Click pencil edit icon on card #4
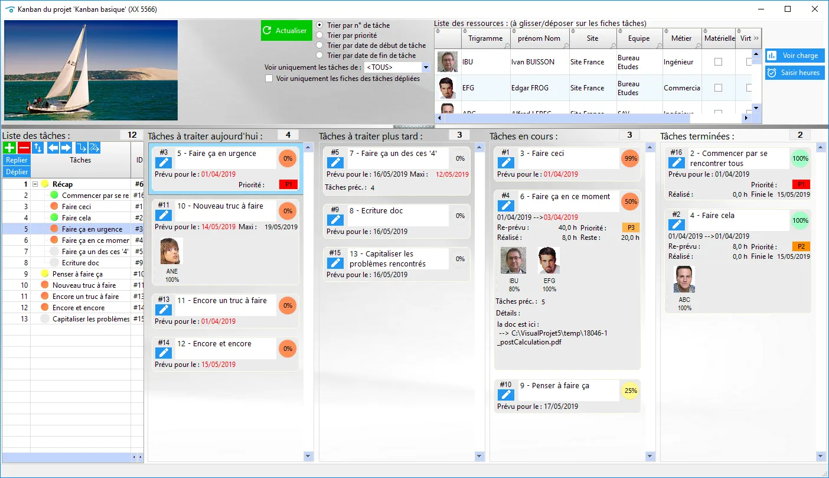The image size is (829, 478). point(505,206)
